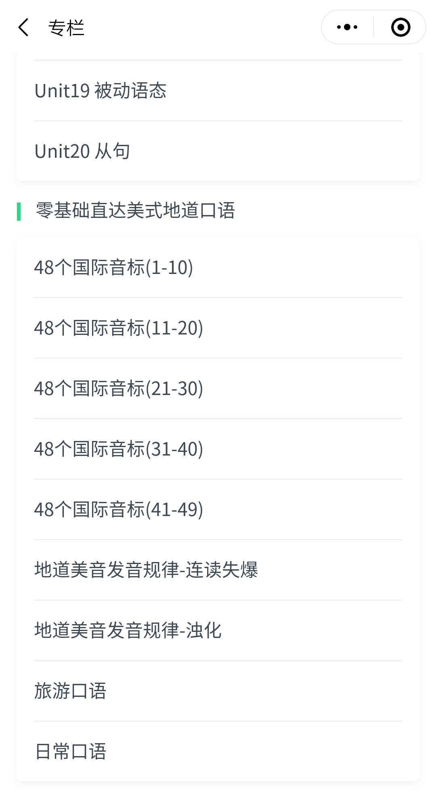
Task: Tap the back arrow icon
Action: click(24, 27)
